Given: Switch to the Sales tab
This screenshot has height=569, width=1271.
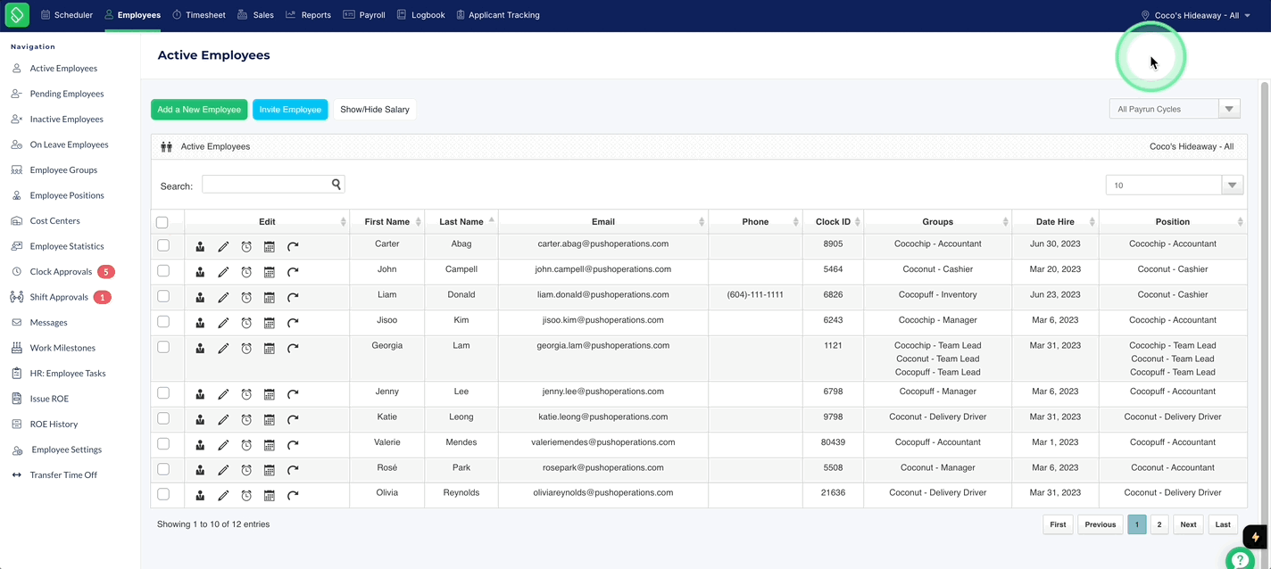Looking at the screenshot, I should point(255,15).
